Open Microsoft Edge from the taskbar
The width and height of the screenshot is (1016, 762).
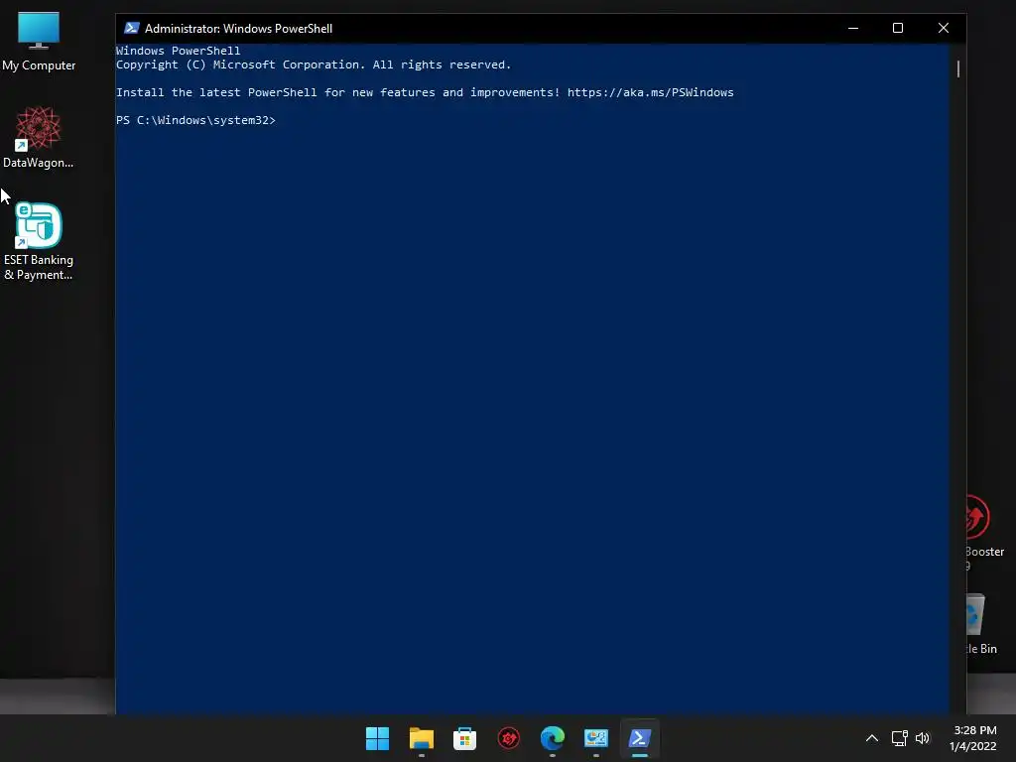(x=552, y=738)
